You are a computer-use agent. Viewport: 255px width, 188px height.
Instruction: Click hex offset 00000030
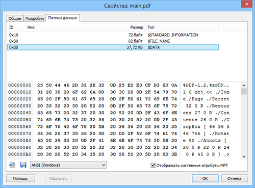tap(20, 106)
